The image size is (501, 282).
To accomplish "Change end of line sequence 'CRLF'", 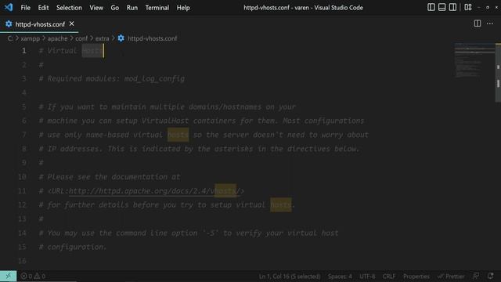I will pyautogui.click(x=389, y=277).
